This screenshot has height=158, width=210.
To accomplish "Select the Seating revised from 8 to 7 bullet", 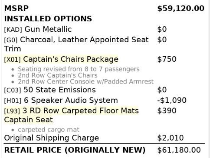I will [79, 69].
